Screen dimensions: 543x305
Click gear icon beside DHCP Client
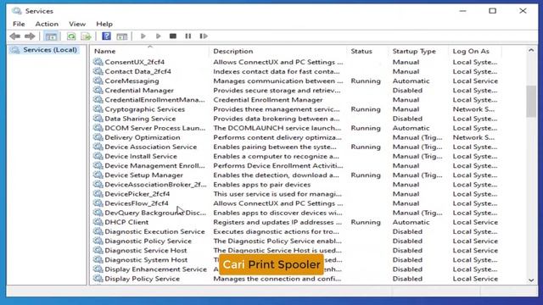98,222
